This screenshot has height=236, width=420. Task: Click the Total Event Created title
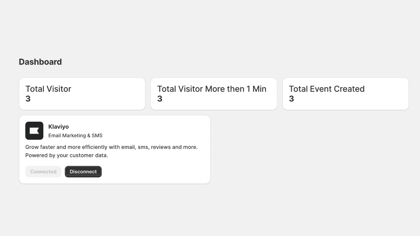point(327,89)
